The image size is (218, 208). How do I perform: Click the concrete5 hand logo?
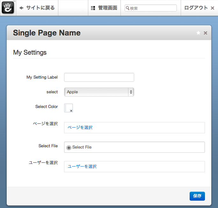tap(8, 8)
